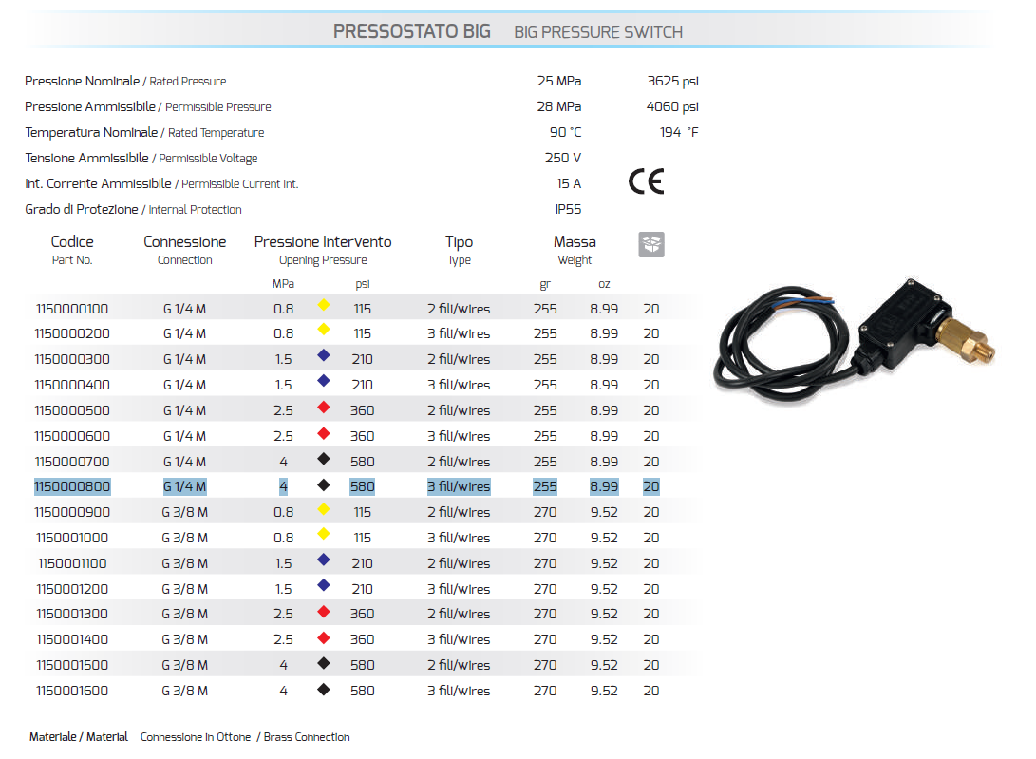Click the CE certification mark
This screenshot has height=759, width=1036.
point(646,180)
